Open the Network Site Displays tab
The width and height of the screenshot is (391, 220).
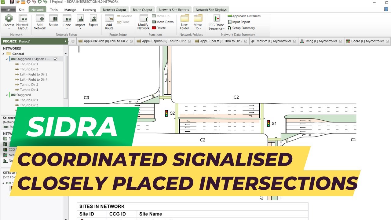tap(211, 10)
